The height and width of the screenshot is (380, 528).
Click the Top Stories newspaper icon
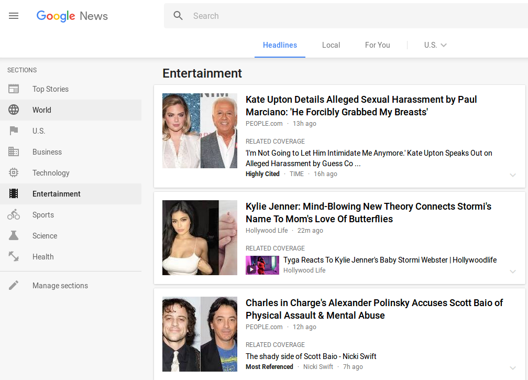coord(14,89)
